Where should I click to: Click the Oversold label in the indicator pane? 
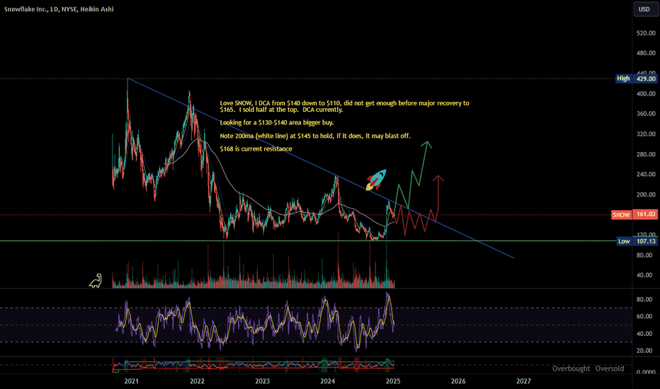click(x=610, y=368)
